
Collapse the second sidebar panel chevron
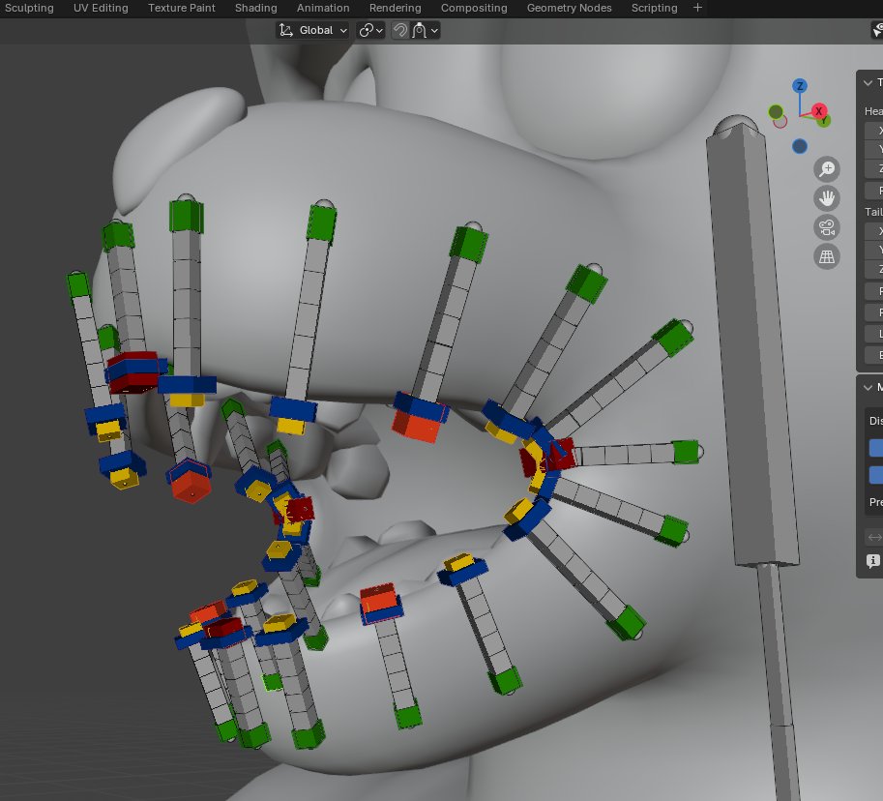pyautogui.click(x=868, y=387)
